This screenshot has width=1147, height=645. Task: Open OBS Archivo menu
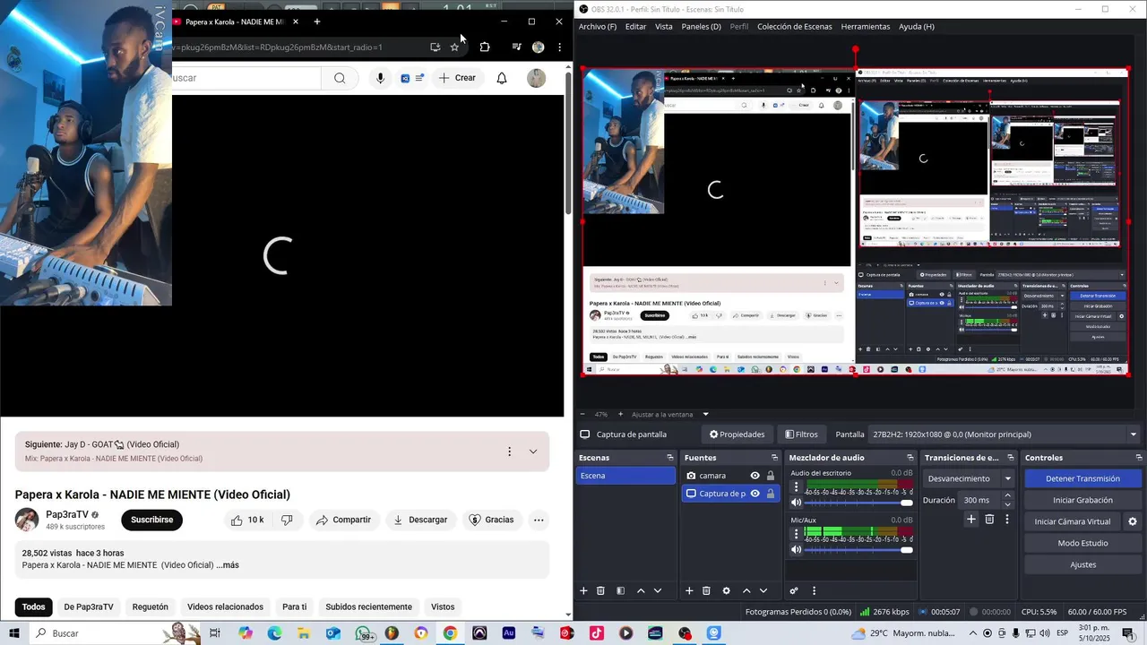[598, 26]
